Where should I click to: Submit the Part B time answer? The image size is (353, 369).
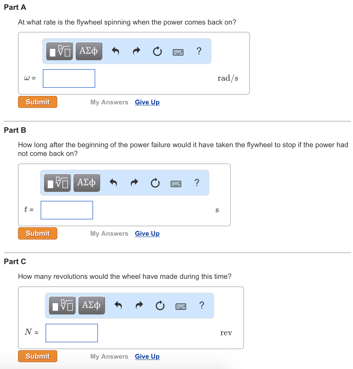(x=38, y=233)
